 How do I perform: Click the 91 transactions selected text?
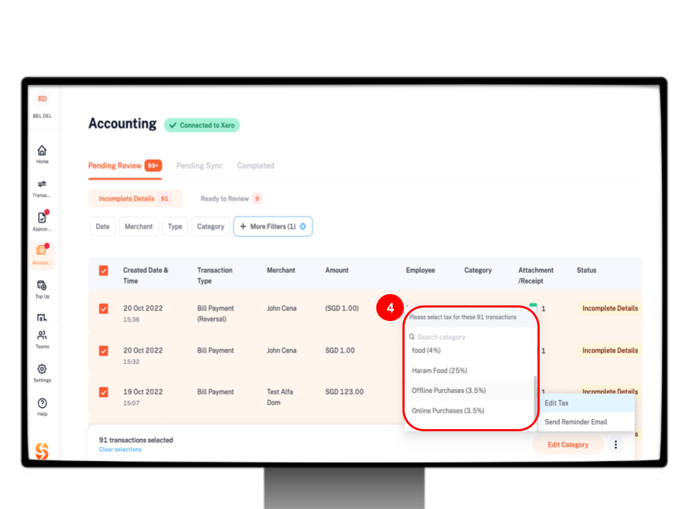coord(136,440)
